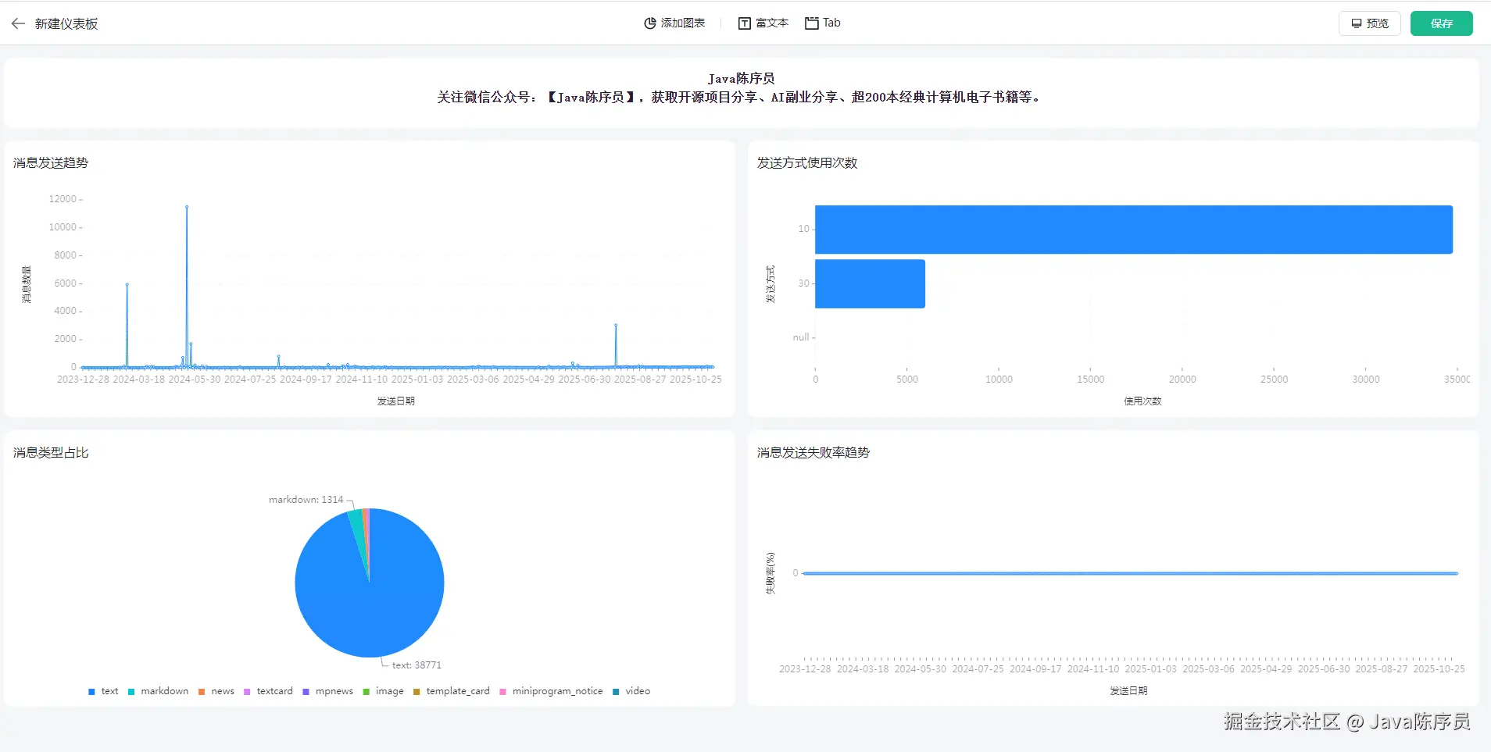Click the Java陈序员 rich text heading
The width and height of the screenshot is (1491, 752).
[x=741, y=78]
